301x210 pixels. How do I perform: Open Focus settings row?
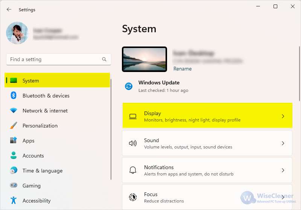click(207, 197)
